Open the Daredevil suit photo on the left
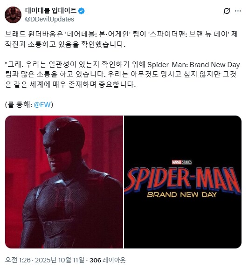Image resolution: width=248 pixels, height=268 pixels. [x=64, y=182]
